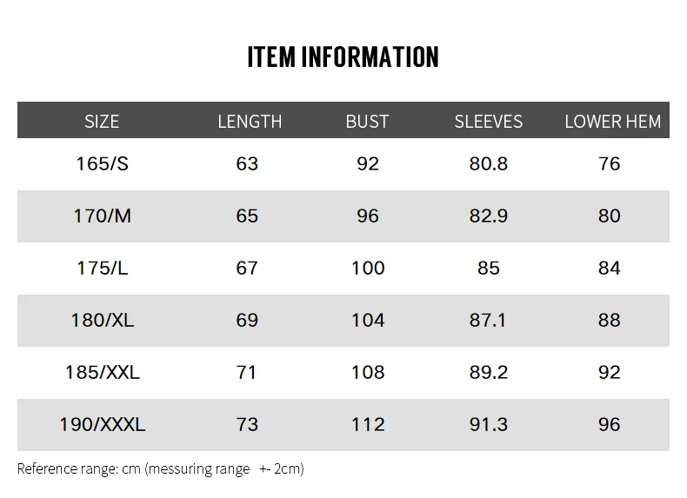Click the 185/XXL size label
The width and height of the screenshot is (687, 498).
102,372
